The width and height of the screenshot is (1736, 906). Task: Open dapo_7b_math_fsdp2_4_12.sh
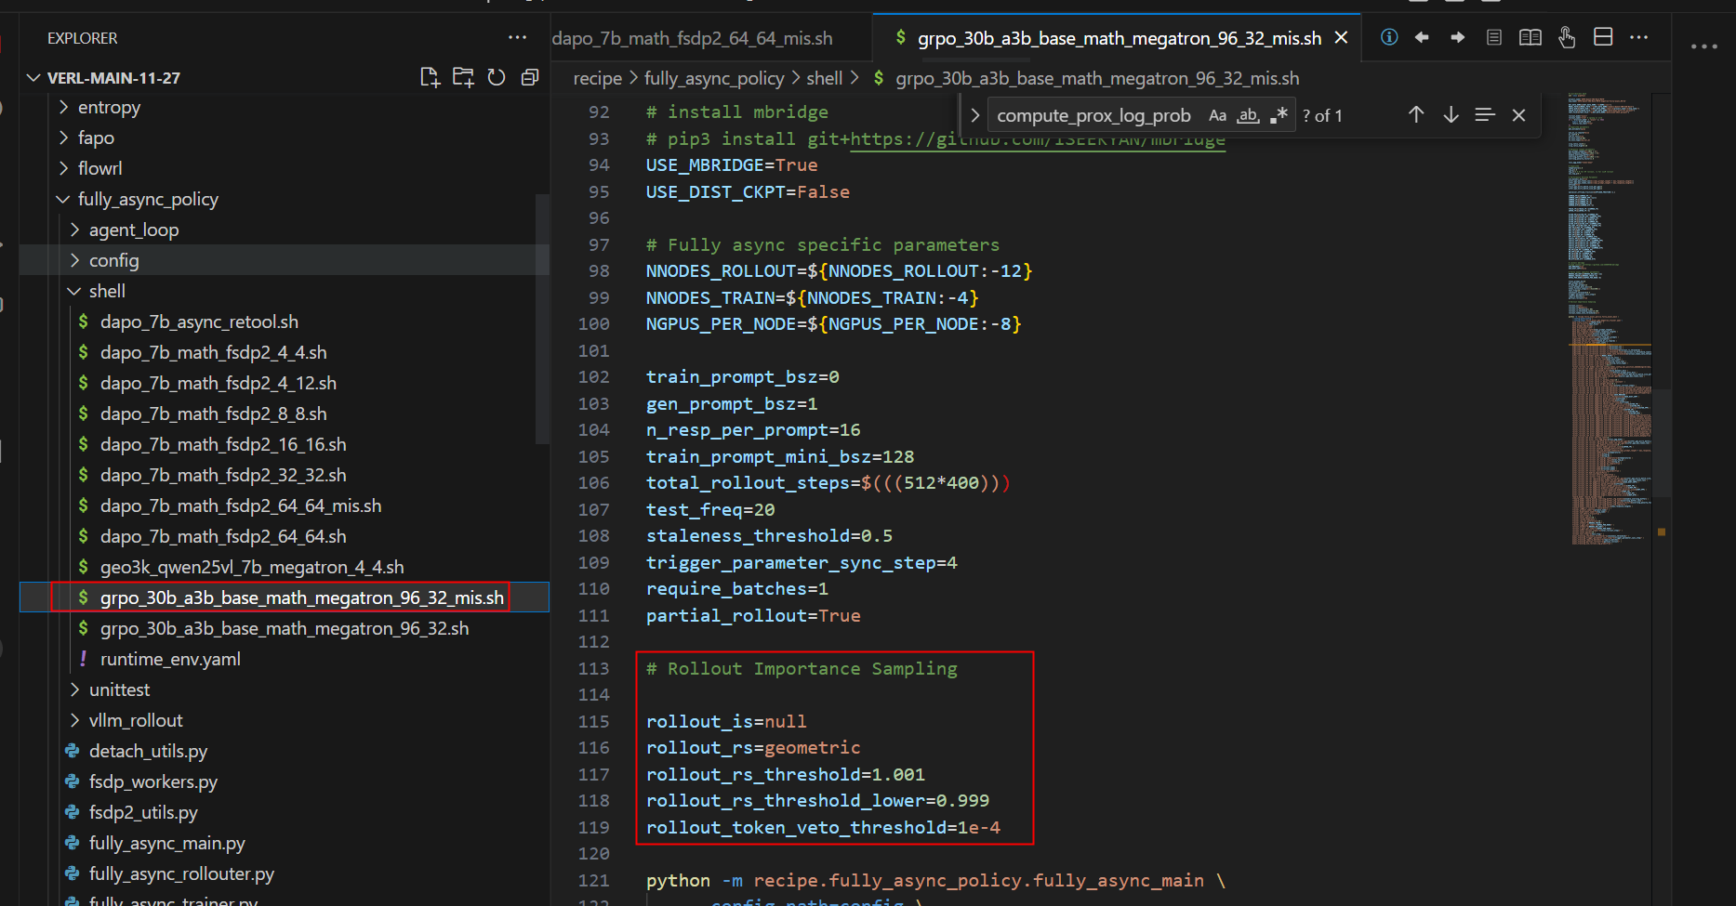[218, 383]
